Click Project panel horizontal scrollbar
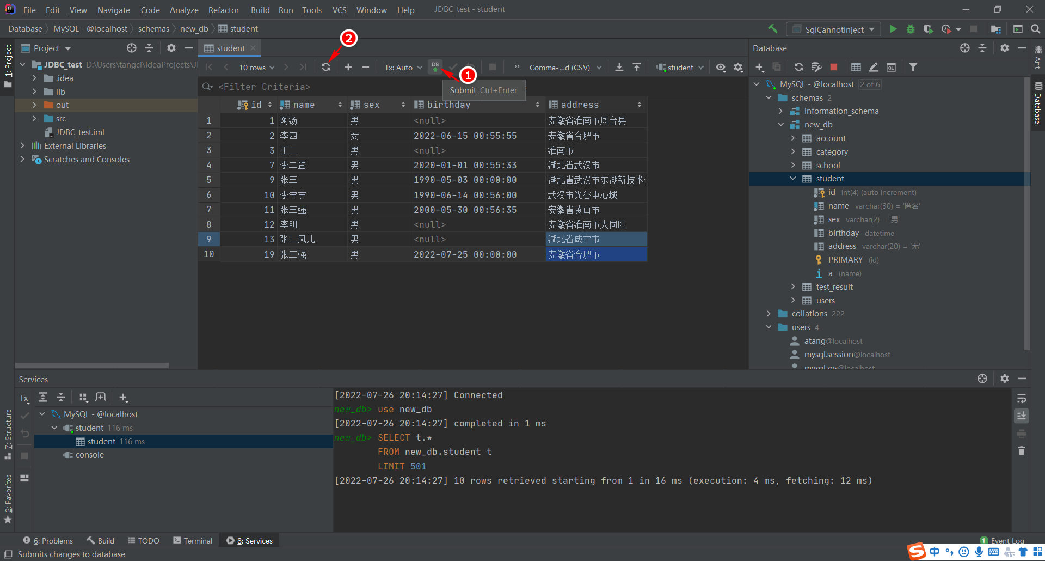 [92, 365]
